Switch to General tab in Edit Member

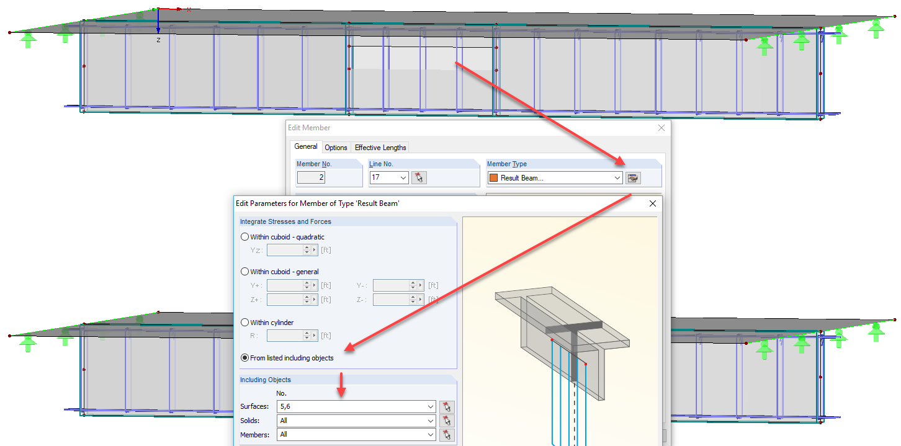tap(306, 147)
